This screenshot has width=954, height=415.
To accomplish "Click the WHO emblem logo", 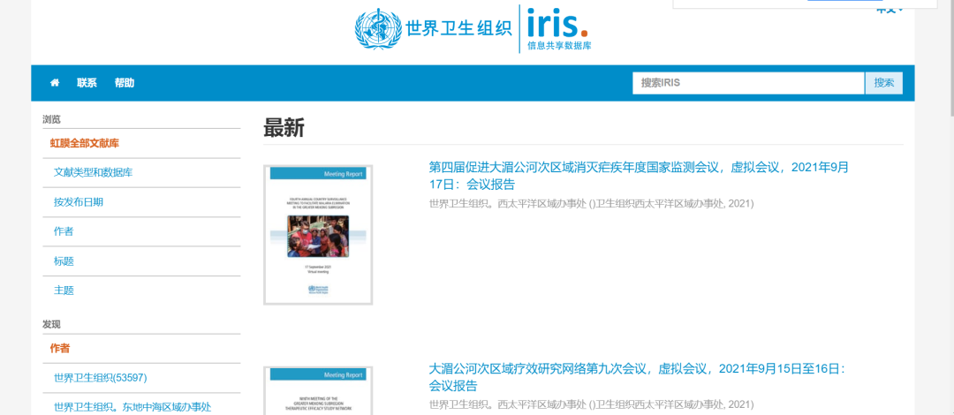I will tap(377, 28).
